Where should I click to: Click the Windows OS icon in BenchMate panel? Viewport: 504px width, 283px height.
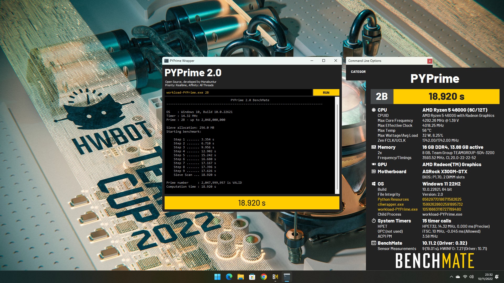[x=374, y=184]
